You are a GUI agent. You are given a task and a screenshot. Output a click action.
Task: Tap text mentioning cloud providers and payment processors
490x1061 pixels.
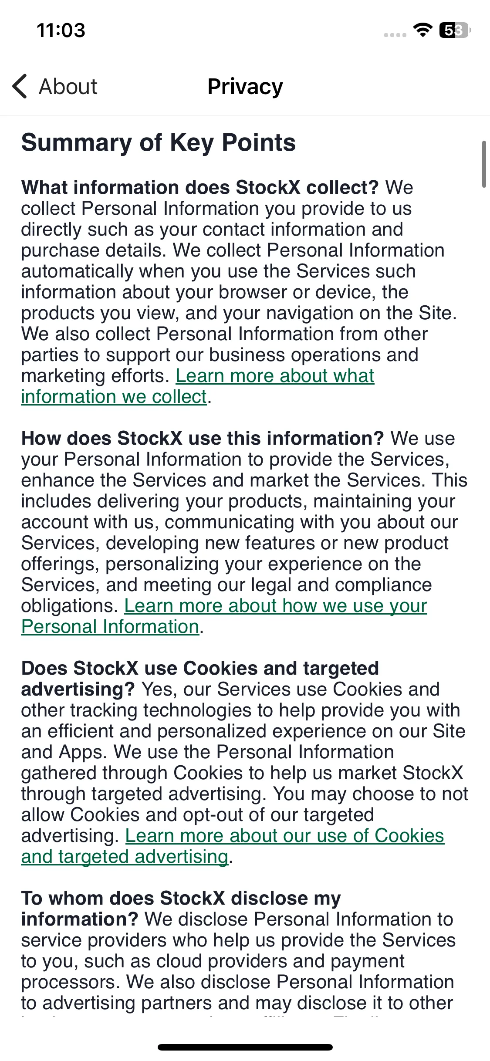point(213,972)
